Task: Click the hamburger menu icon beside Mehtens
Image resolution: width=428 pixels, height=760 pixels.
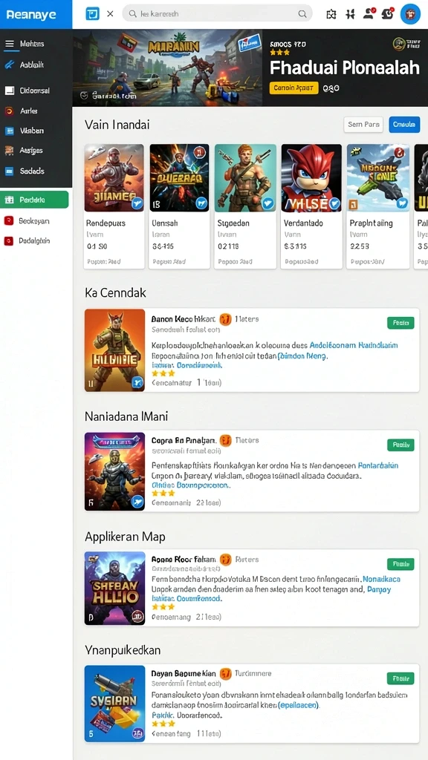Action: click(9, 44)
